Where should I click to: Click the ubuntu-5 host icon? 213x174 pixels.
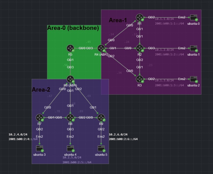[x=101, y=148]
